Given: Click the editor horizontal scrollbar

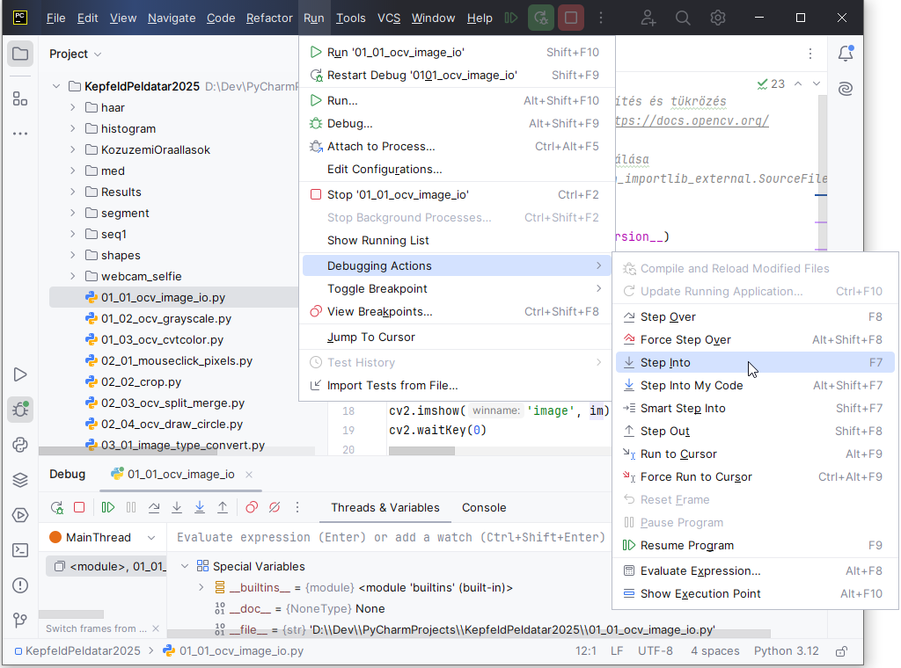Looking at the screenshot, I should pyautogui.click(x=421, y=451).
